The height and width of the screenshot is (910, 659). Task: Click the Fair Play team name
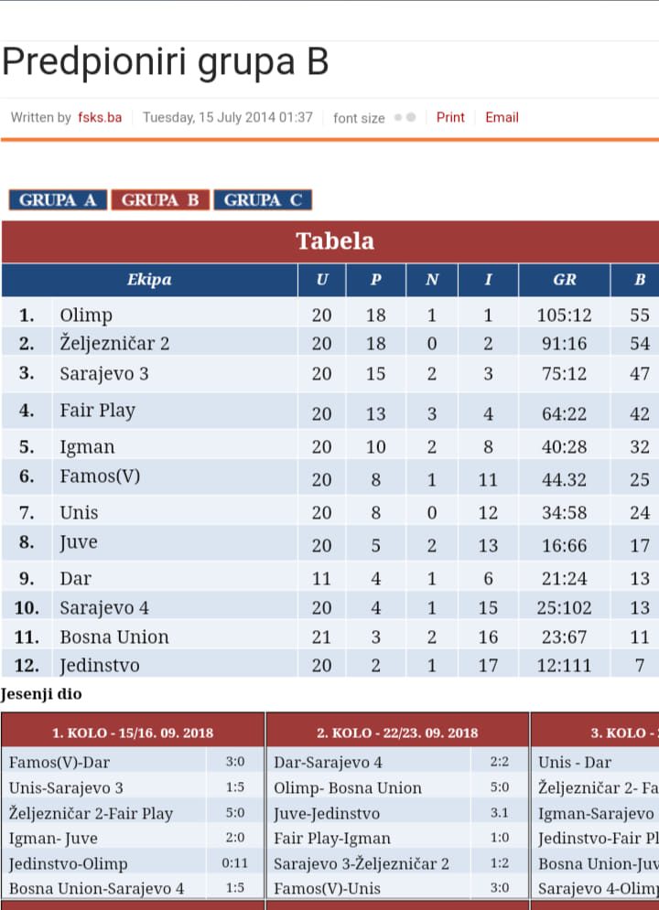[x=98, y=411]
